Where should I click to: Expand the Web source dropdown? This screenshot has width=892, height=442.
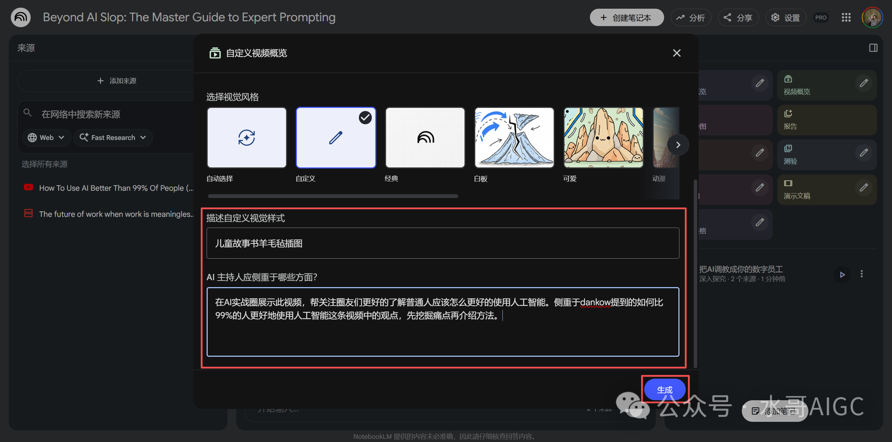click(x=47, y=138)
